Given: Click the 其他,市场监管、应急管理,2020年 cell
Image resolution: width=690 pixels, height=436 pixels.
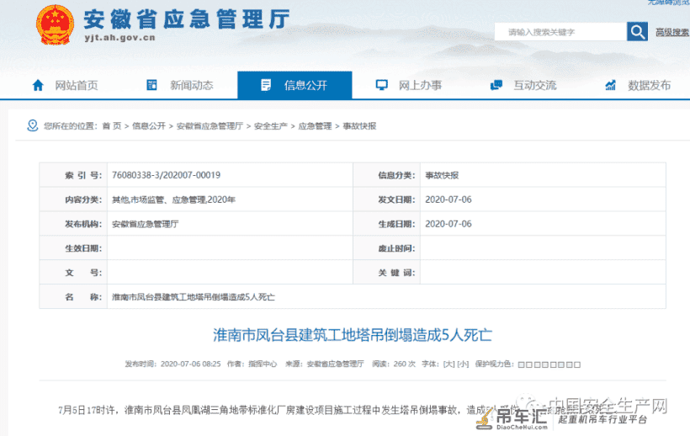Looking at the screenshot, I should coord(231,199).
